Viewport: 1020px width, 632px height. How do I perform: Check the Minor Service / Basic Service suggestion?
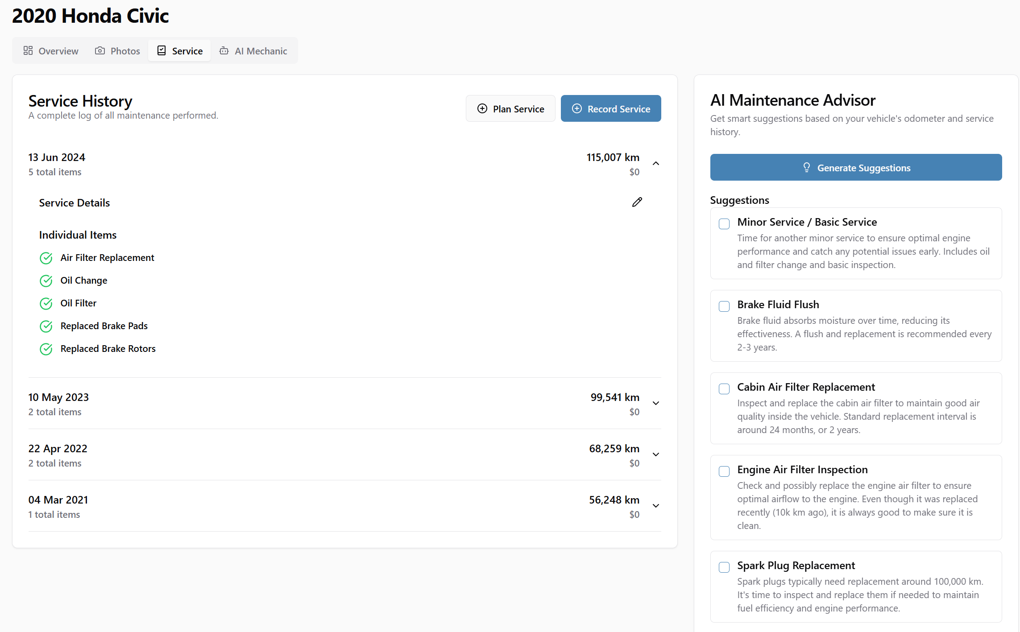(724, 223)
